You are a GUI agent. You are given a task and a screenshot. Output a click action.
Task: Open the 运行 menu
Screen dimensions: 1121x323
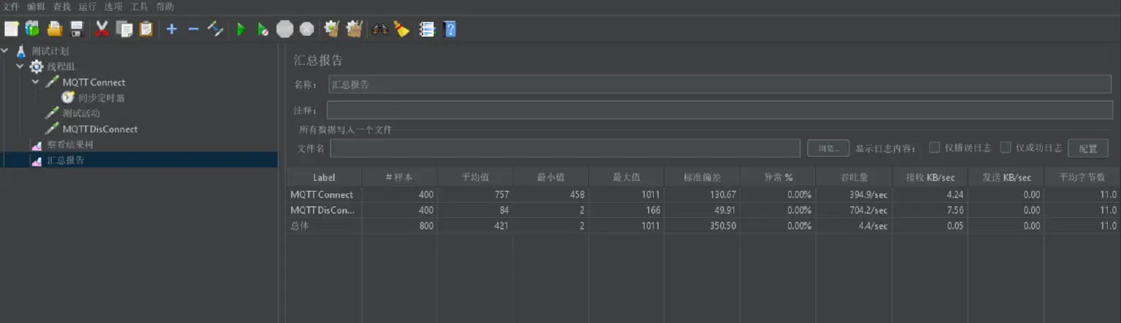(x=88, y=7)
